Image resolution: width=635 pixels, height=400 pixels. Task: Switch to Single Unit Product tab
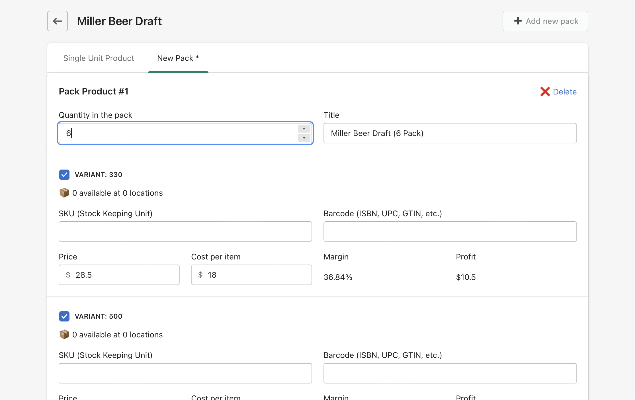click(99, 58)
